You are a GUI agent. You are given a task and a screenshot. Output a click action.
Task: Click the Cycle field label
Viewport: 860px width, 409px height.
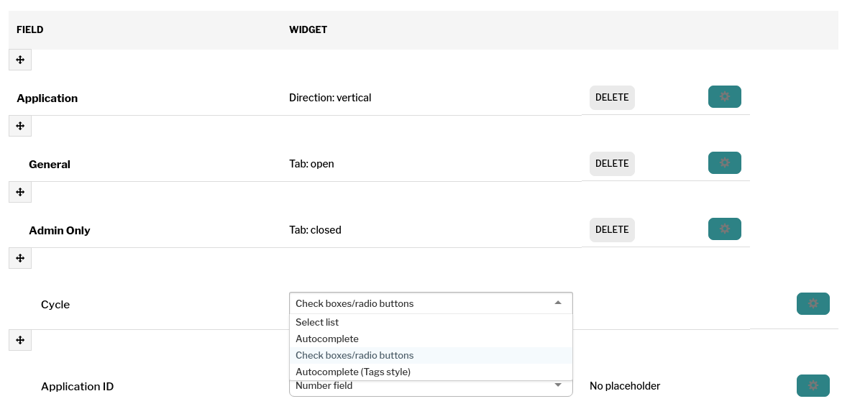[x=55, y=305]
